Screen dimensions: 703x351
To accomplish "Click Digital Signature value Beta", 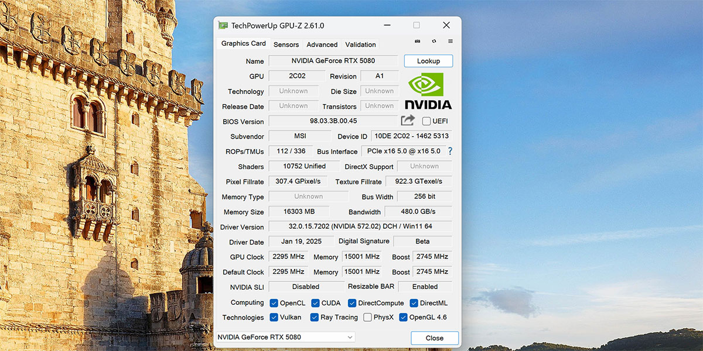I will coord(422,242).
